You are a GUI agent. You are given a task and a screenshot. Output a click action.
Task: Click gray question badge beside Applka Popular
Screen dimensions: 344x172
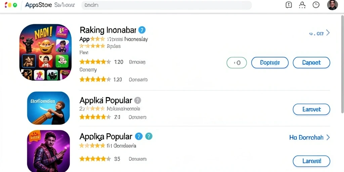pos(137,100)
